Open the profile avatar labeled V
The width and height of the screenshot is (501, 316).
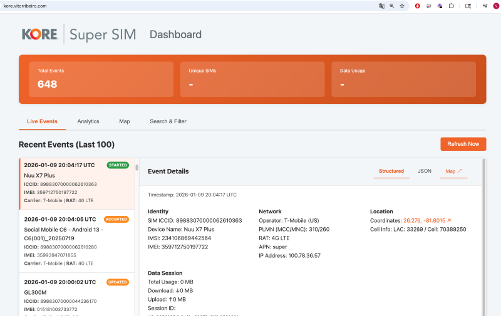(x=496, y=6)
